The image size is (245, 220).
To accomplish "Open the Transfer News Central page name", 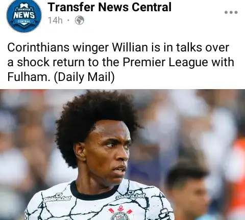I will click(x=109, y=7).
